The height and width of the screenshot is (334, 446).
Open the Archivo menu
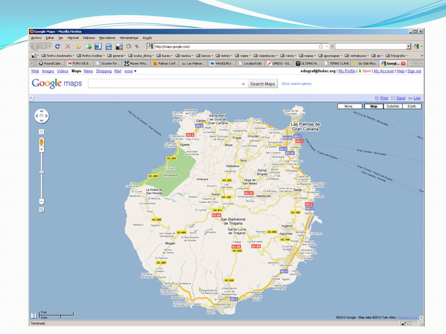(36, 38)
